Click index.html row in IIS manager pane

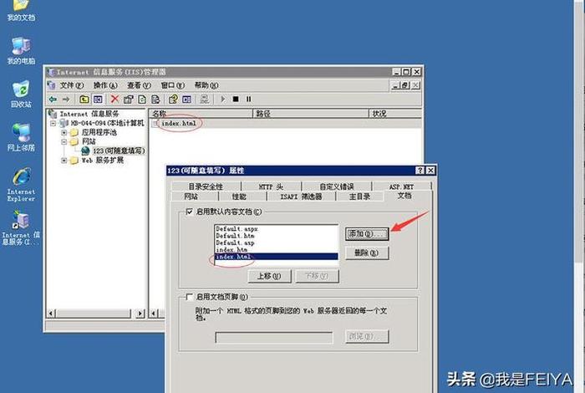tap(286, 123)
